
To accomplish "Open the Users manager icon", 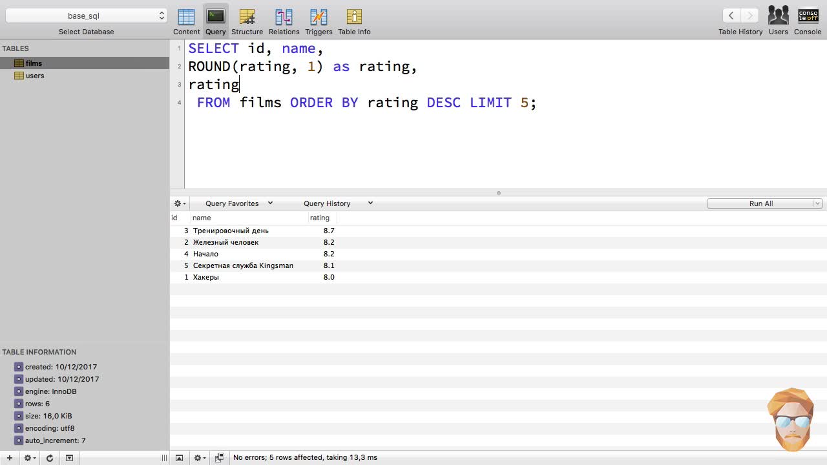I will [x=778, y=15].
